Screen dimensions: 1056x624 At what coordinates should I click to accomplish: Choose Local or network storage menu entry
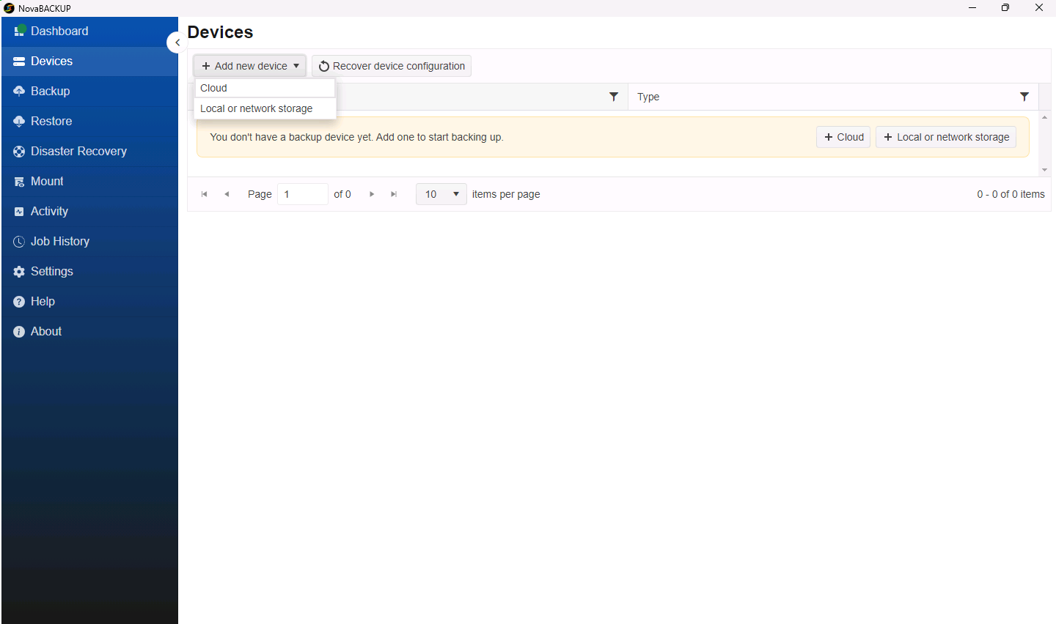pos(265,108)
